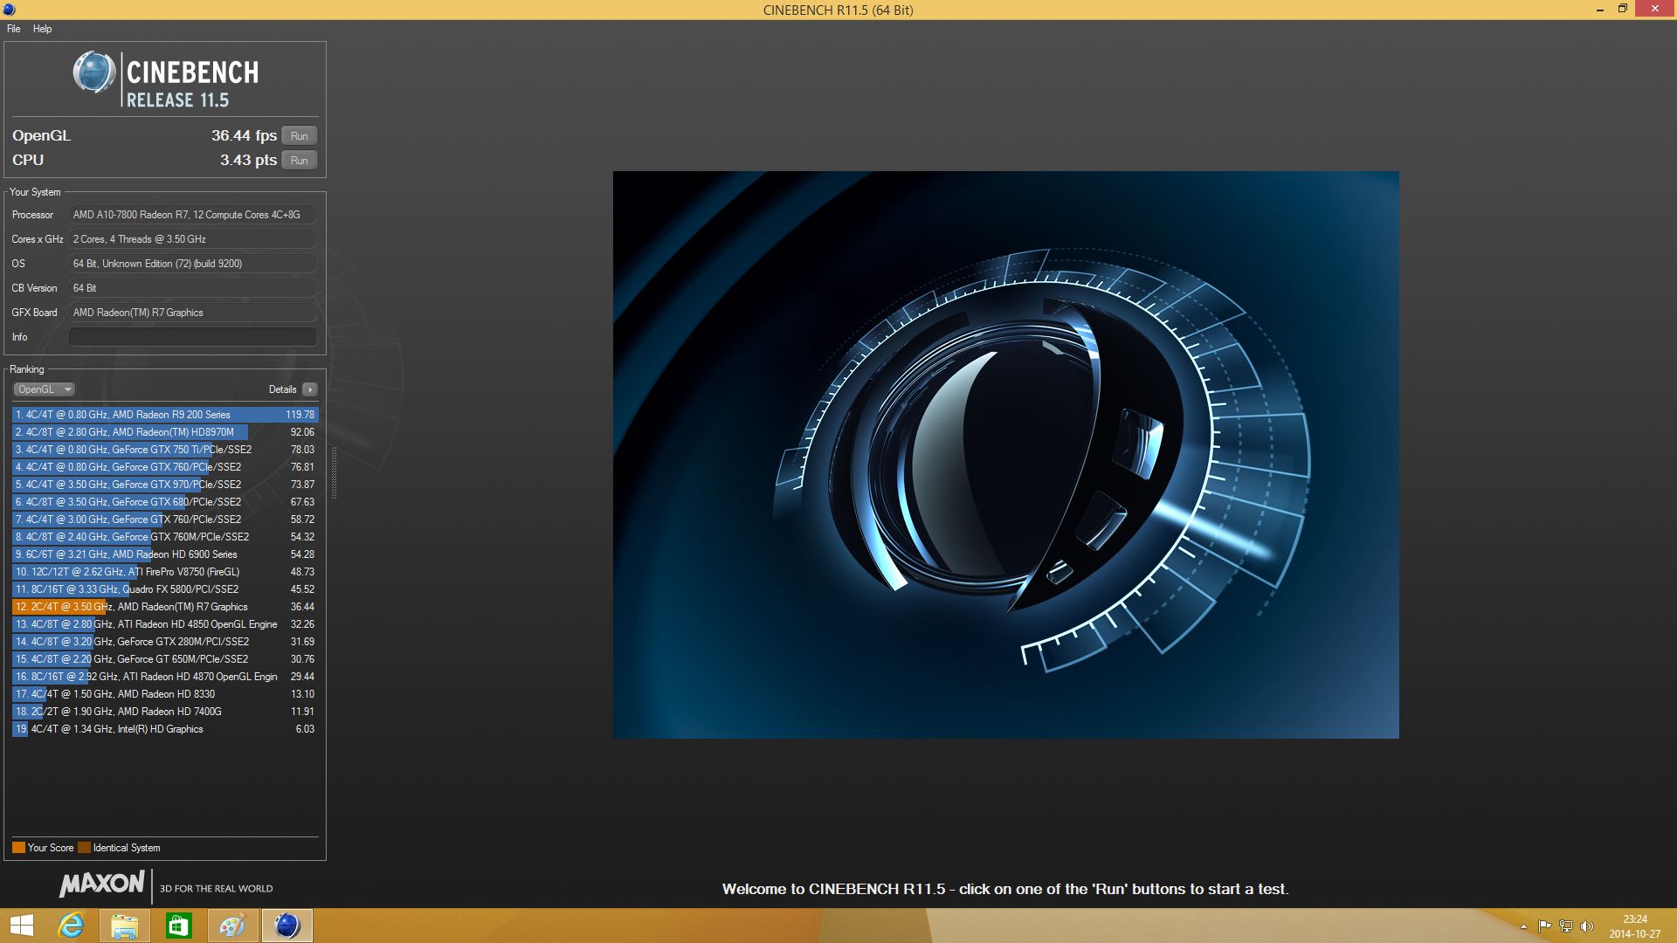Click the orange Your Score legend swatch

(18, 848)
